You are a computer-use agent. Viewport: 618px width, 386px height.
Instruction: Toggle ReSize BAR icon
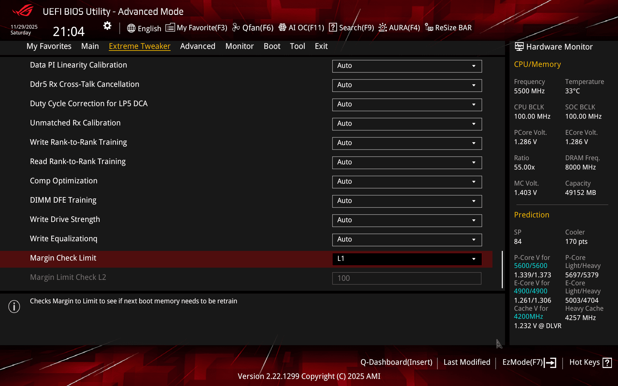pyautogui.click(x=429, y=28)
